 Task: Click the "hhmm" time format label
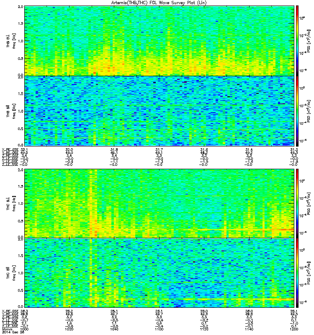[x=7, y=329]
